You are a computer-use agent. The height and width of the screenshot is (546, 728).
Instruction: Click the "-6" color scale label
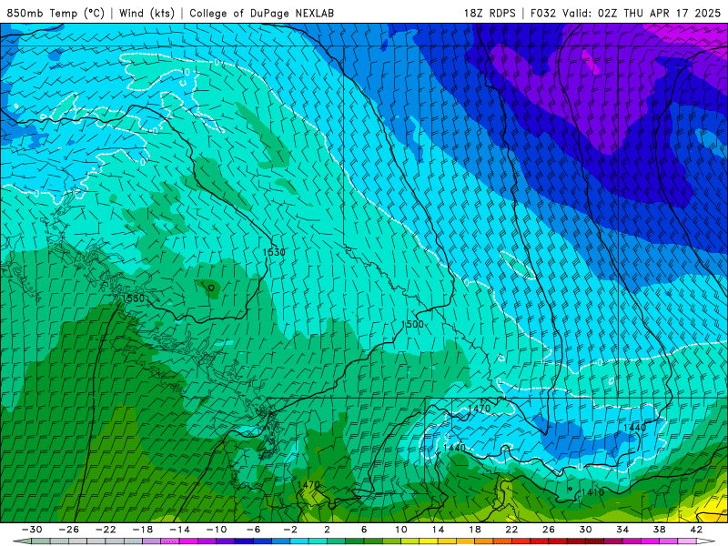point(254,530)
